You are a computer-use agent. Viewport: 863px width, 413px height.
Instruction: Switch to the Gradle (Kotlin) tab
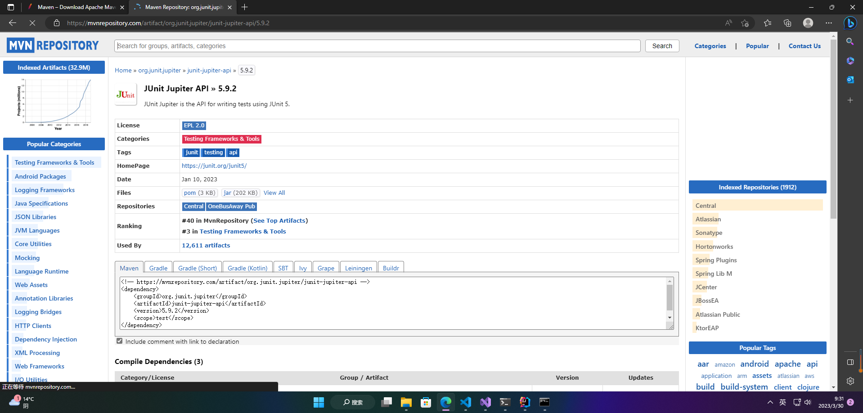coord(247,268)
